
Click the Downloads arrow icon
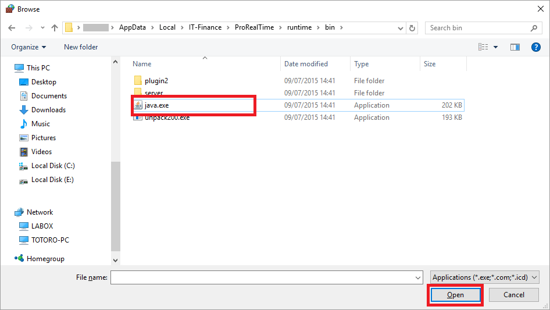click(x=23, y=110)
